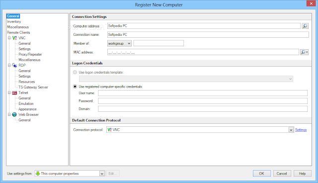Open TS Gateway Server under RDP
This screenshot has height=183, width=318.
pyautogui.click(x=33, y=87)
